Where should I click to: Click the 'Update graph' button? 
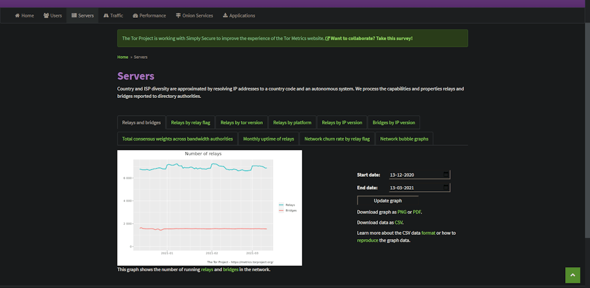tap(388, 200)
